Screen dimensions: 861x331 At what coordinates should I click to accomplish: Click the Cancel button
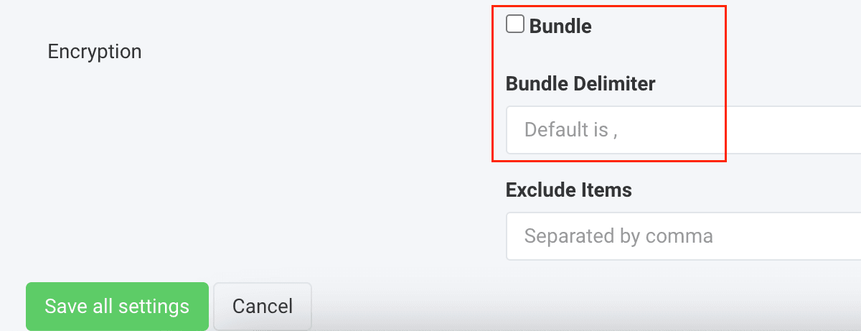click(x=263, y=307)
